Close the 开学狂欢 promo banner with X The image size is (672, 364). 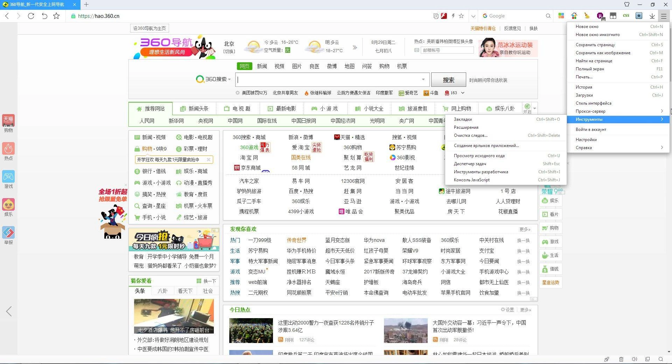tap(208, 160)
